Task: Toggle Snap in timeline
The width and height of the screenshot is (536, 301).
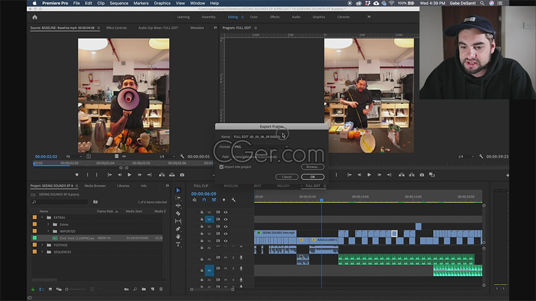Action: coord(204,200)
